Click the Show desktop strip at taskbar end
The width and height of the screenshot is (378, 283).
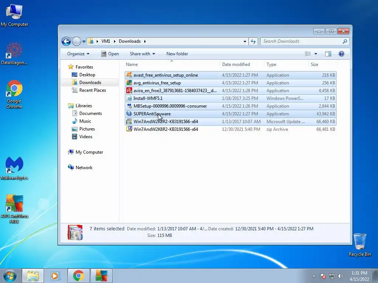[375, 276]
